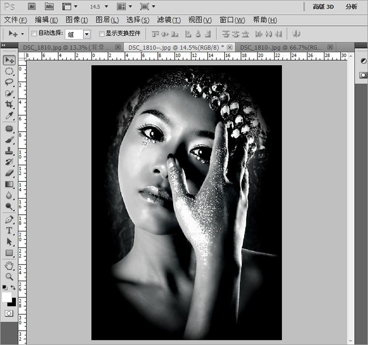
Task: Open the adjustments panel icon on right
Action: click(x=363, y=61)
